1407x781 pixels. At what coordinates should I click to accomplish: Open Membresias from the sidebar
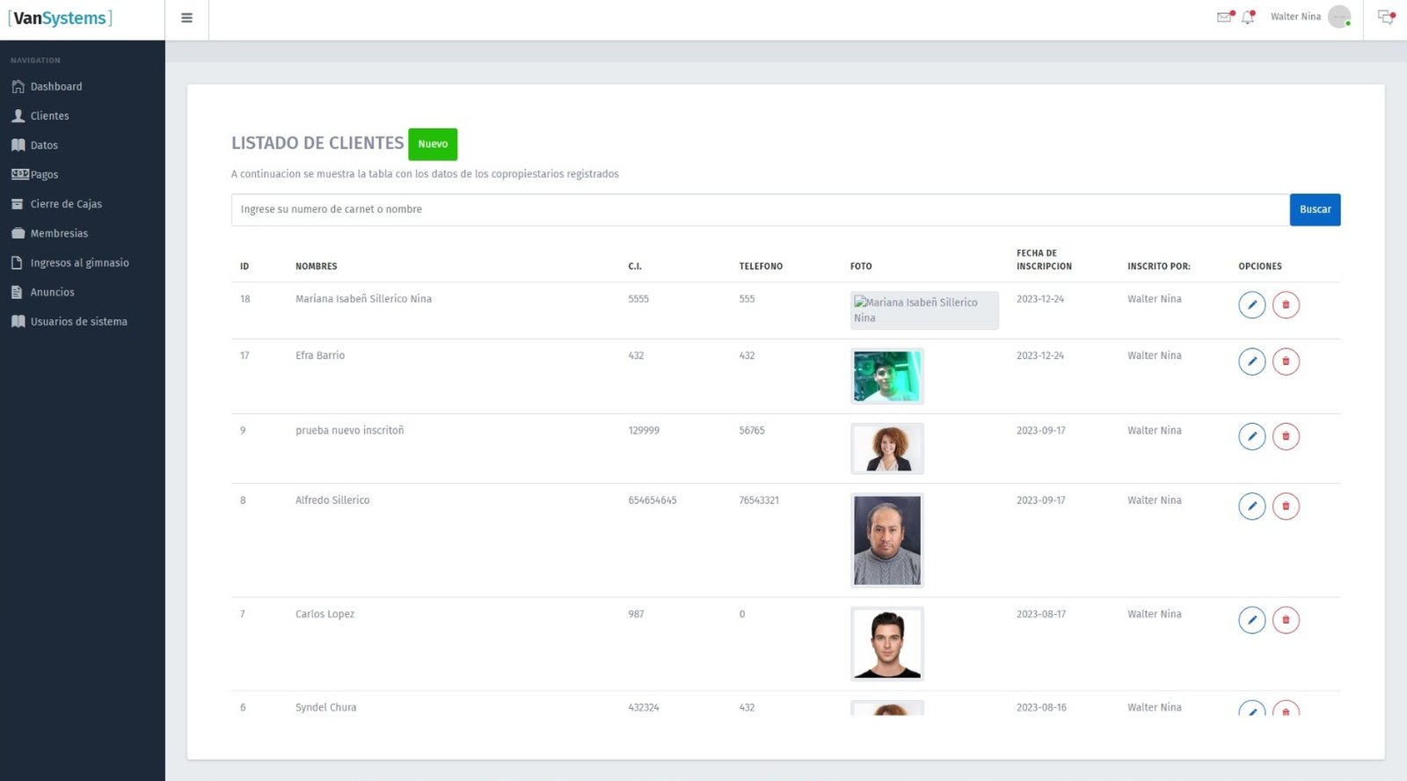pyautogui.click(x=59, y=233)
